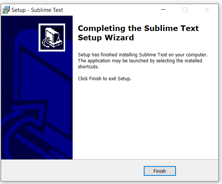Select the 'Completing the Sublime Text' heading line
This screenshot has height=184, width=222.
point(138,28)
